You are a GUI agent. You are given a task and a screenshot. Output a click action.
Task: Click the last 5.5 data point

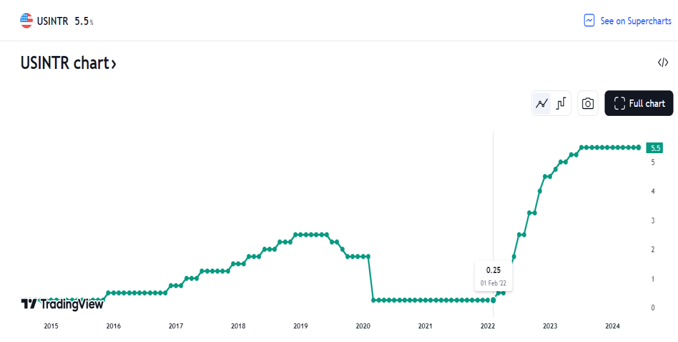[638, 148]
